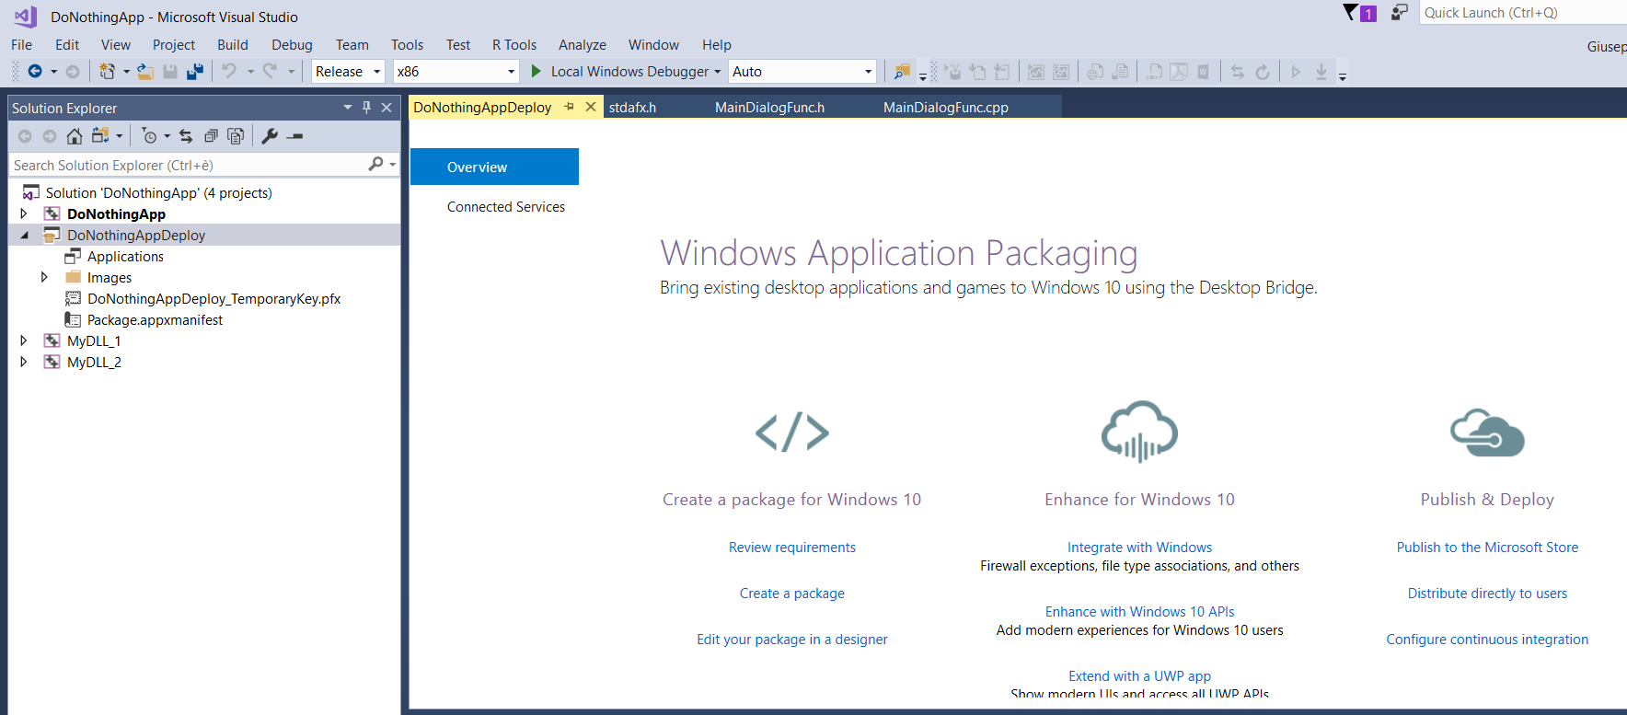Open the Build menu

(233, 44)
